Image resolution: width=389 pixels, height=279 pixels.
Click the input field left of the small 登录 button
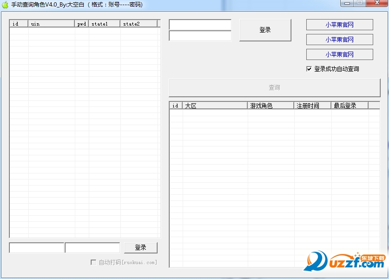(92, 248)
